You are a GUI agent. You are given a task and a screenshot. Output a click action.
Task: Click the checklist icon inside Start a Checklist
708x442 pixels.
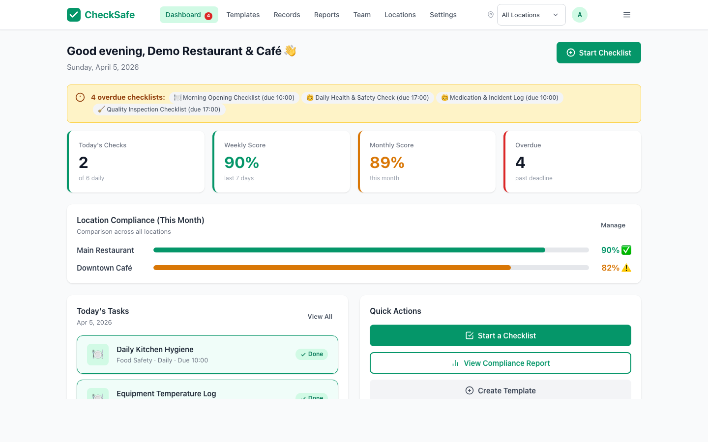[470, 335]
